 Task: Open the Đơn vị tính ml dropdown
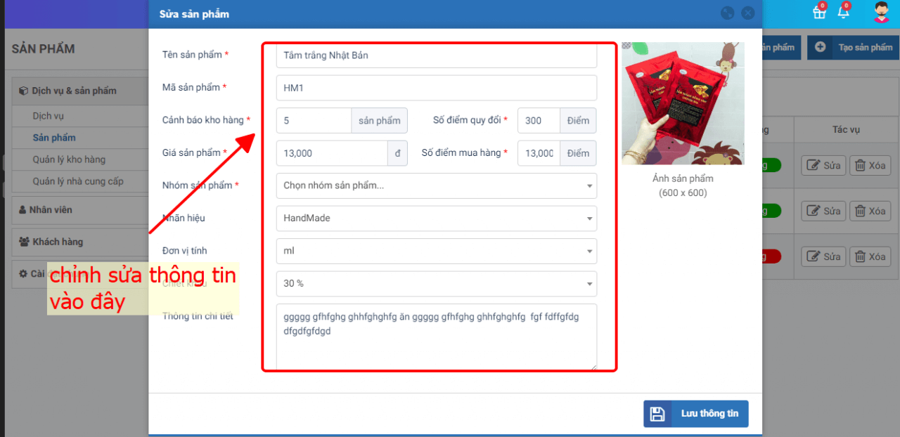click(x=436, y=251)
